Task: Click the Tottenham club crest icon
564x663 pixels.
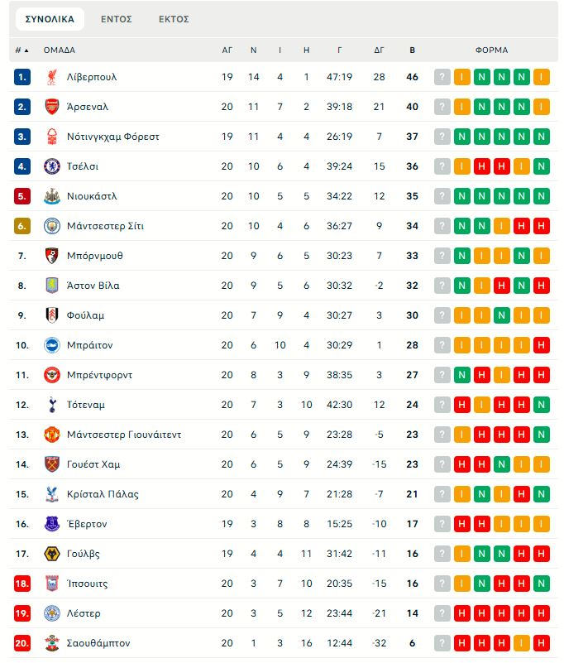Action: (x=52, y=405)
